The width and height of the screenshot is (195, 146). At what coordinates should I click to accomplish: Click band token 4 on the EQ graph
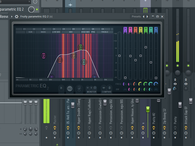click(74, 56)
